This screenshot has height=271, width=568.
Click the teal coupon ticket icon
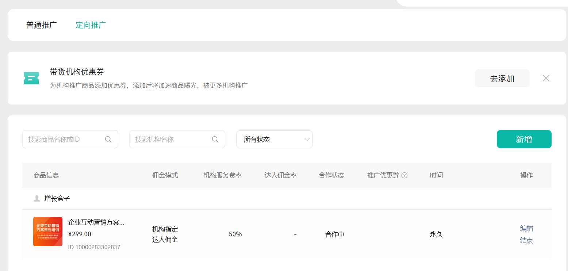pyautogui.click(x=31, y=78)
